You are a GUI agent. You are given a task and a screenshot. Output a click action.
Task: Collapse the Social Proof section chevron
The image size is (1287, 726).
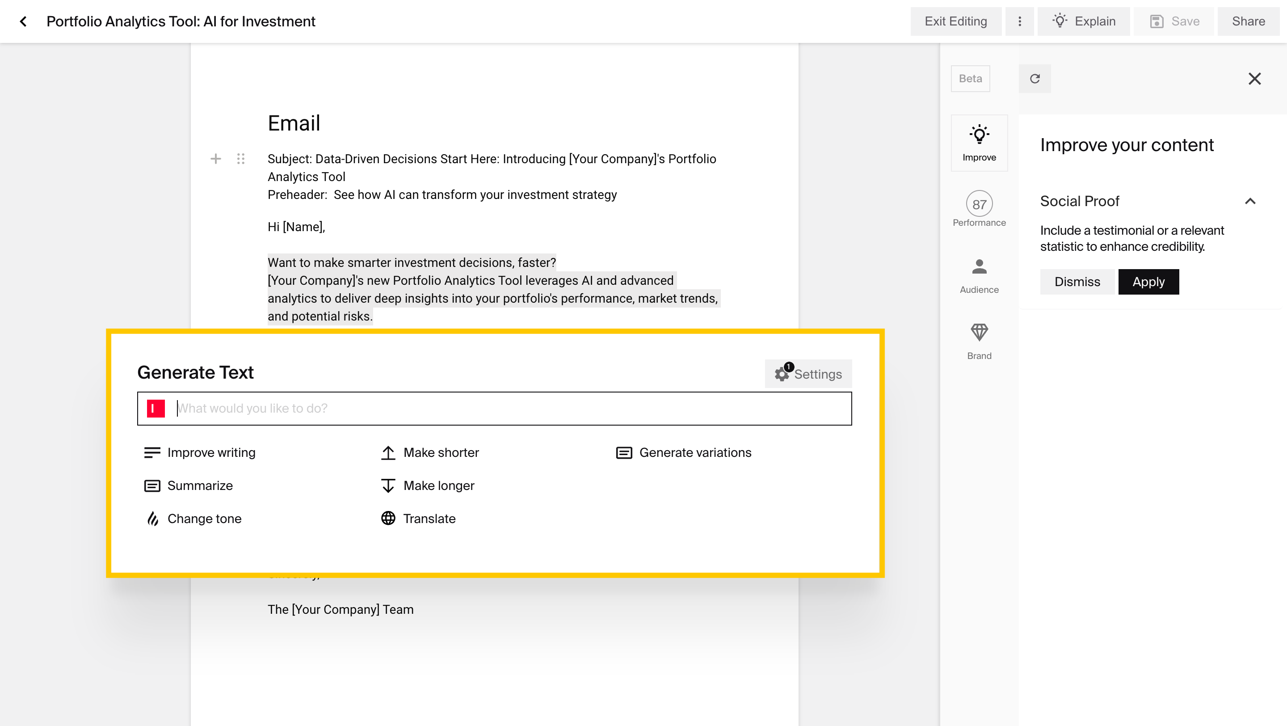1250,201
